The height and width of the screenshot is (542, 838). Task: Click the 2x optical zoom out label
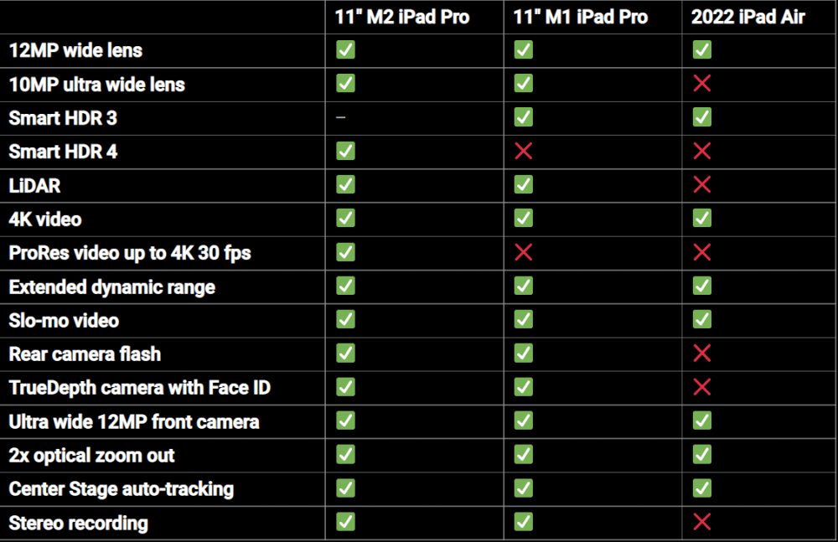92,456
